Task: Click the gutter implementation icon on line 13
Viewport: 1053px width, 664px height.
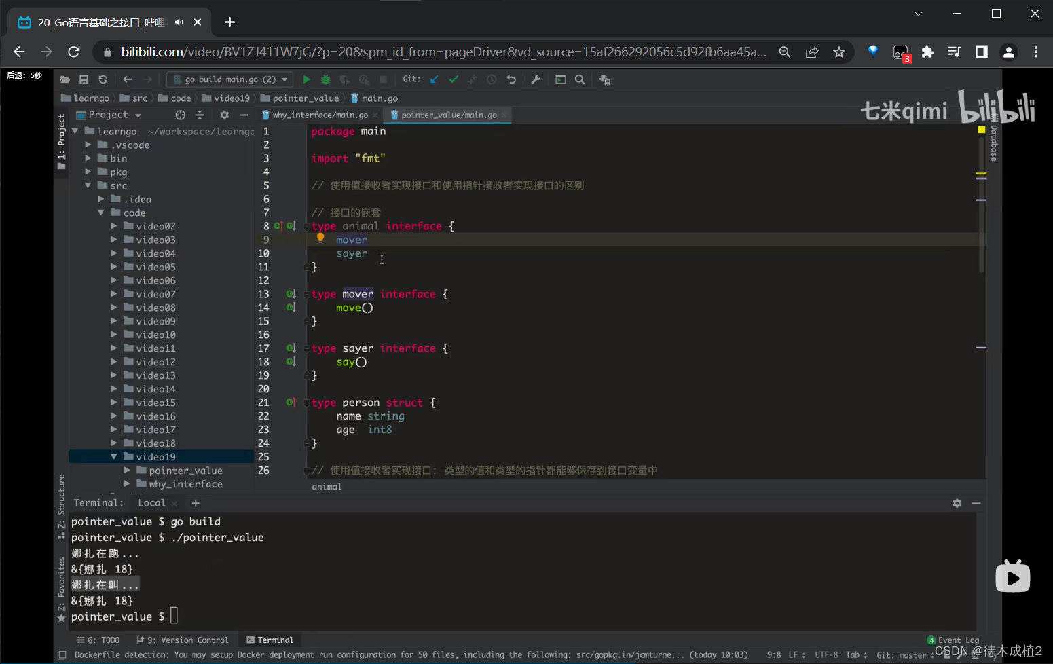Action: click(x=291, y=294)
